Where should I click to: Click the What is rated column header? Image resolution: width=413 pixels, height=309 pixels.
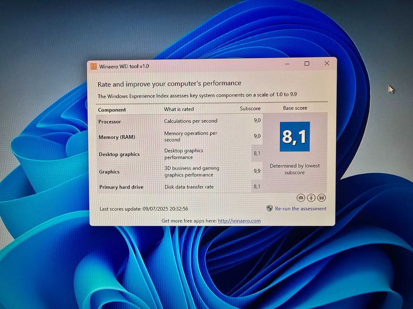178,109
